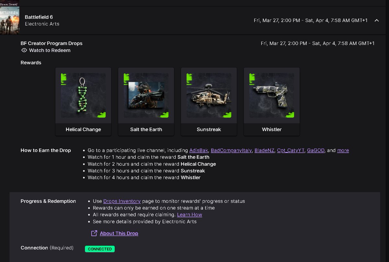This screenshot has height=262, width=389.
Task: Click the How to Earn the Drop heading
Action: pyautogui.click(x=46, y=150)
